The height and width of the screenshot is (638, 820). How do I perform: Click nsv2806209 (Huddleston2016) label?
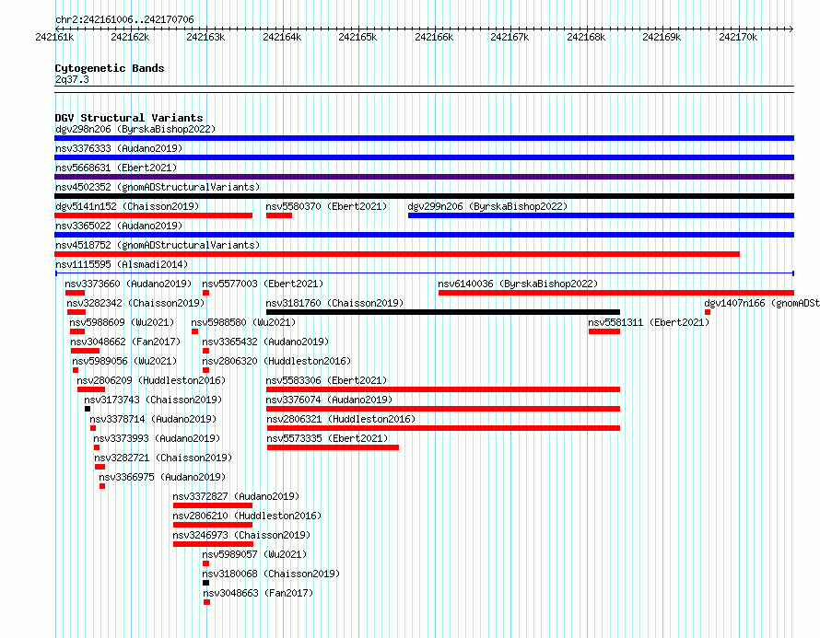click(x=151, y=380)
